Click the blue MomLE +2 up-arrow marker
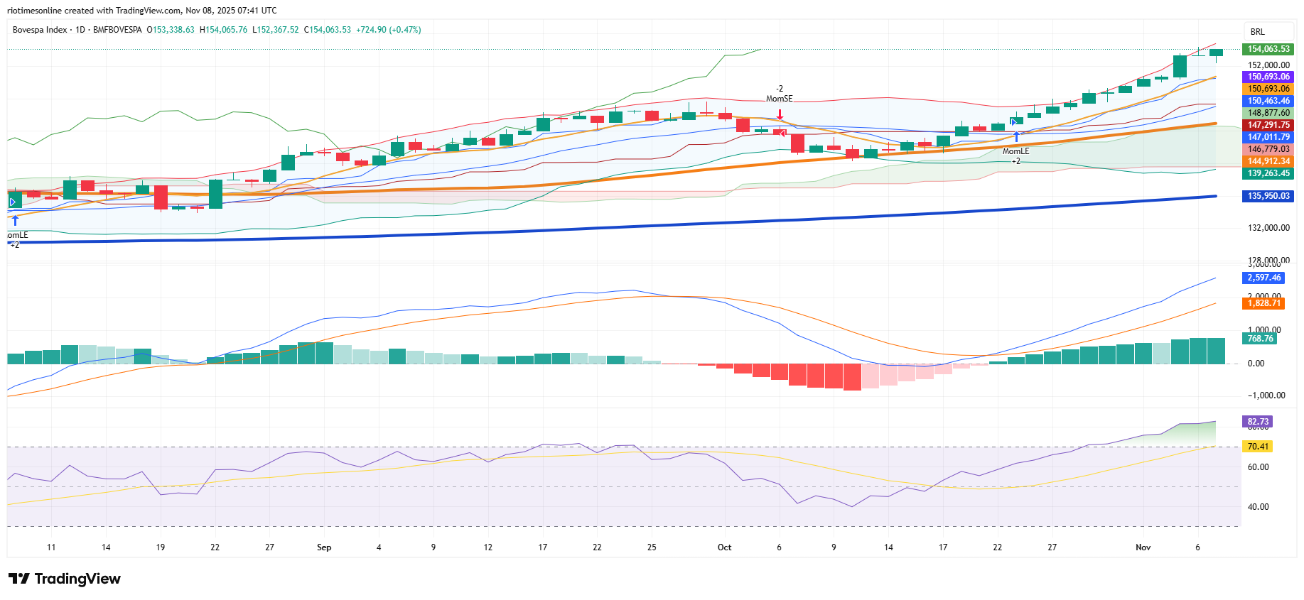Image resolution: width=1304 pixels, height=600 pixels. pos(1016,137)
